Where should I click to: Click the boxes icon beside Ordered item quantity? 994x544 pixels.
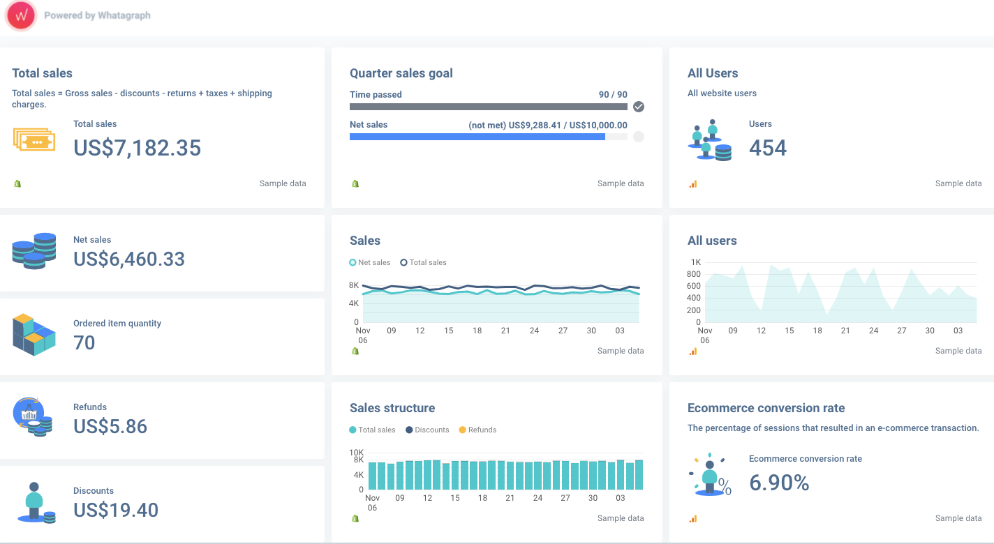click(34, 335)
